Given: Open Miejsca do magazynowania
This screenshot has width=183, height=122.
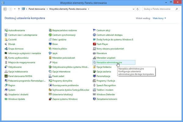Looking at the screenshot, I should 22,63.
